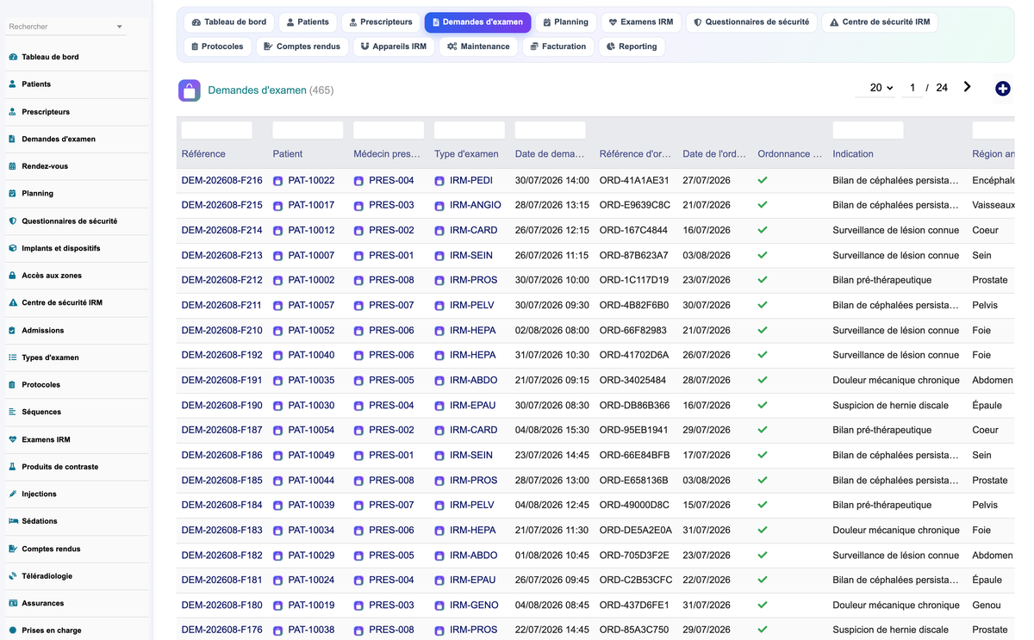The height and width of the screenshot is (640, 1034).
Task: Switch to Examens IRM top tab
Action: pyautogui.click(x=640, y=22)
